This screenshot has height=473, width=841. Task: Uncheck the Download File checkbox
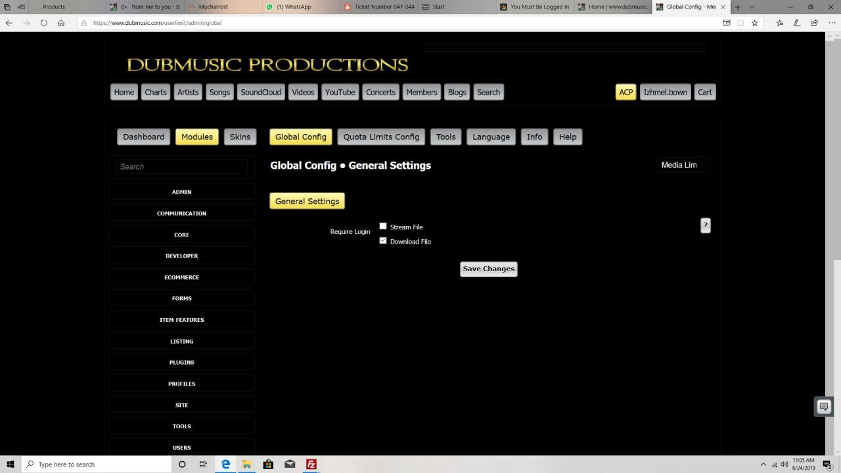click(x=383, y=240)
